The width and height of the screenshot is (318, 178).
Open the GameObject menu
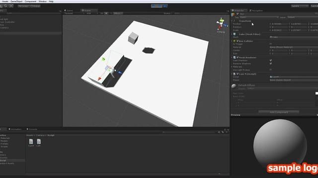pos(16,1)
